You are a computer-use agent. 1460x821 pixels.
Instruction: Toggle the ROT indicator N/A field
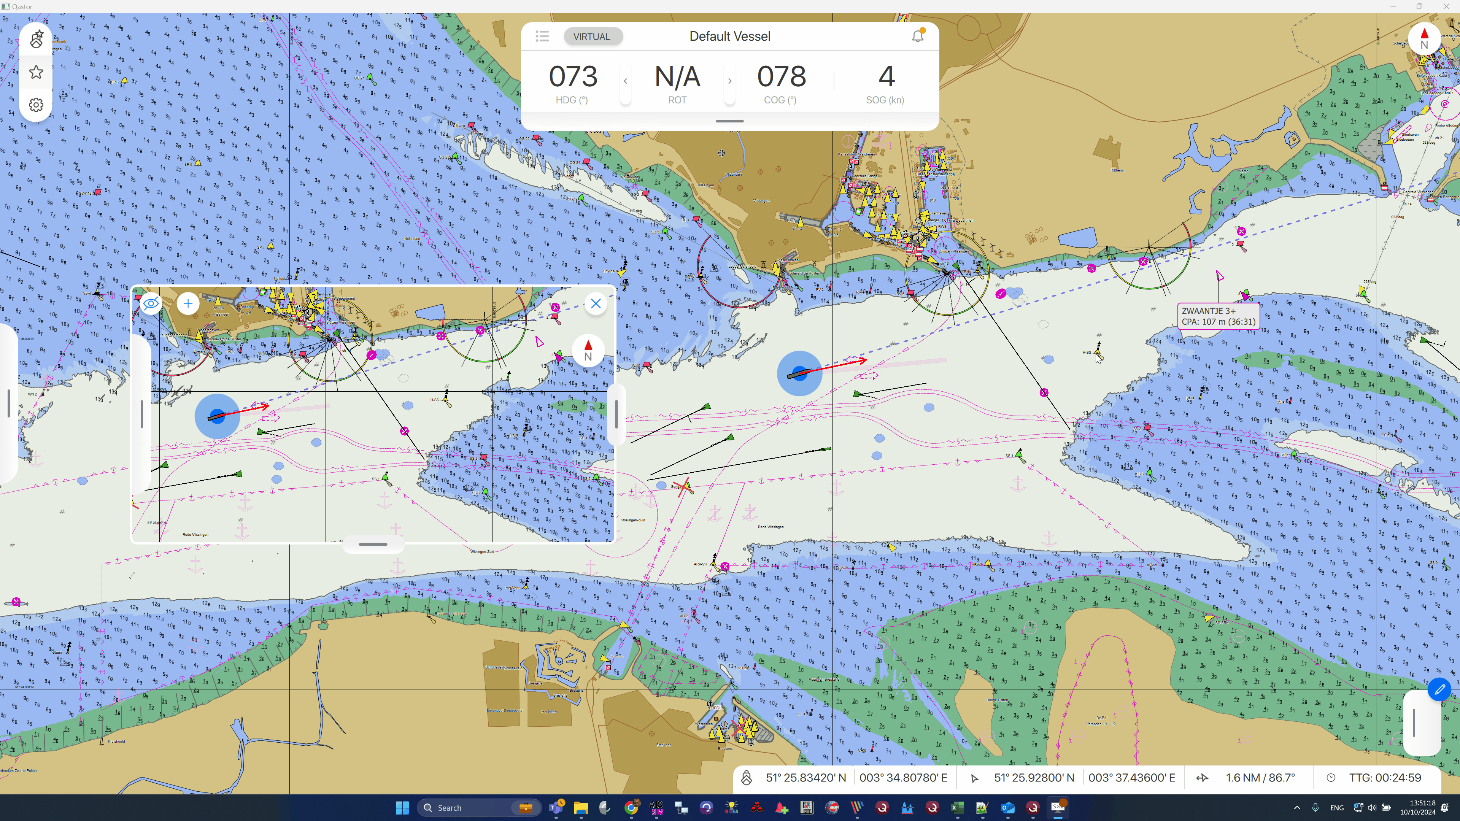tap(677, 76)
